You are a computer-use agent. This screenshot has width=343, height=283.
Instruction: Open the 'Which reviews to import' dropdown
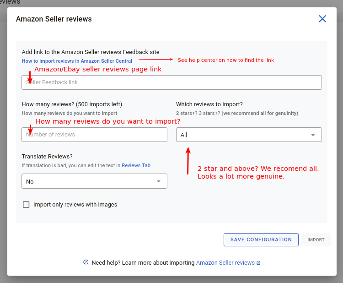(249, 135)
